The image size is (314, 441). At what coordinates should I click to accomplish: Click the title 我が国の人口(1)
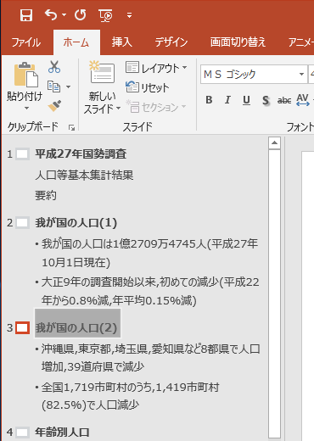[x=76, y=223]
